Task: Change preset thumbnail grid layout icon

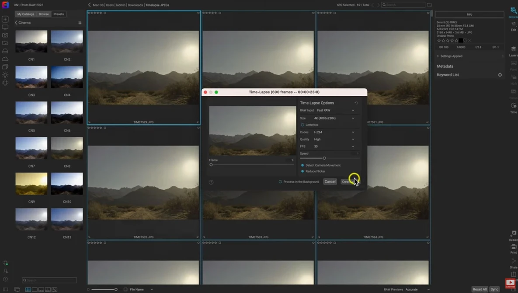Action: click(80, 23)
